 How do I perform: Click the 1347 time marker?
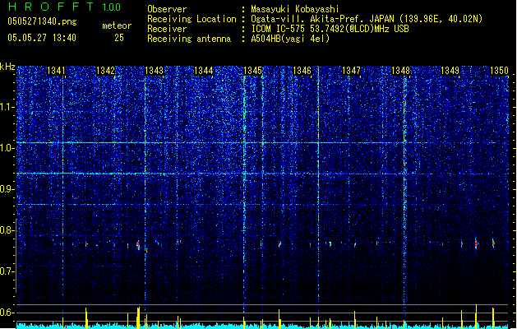tap(351, 71)
